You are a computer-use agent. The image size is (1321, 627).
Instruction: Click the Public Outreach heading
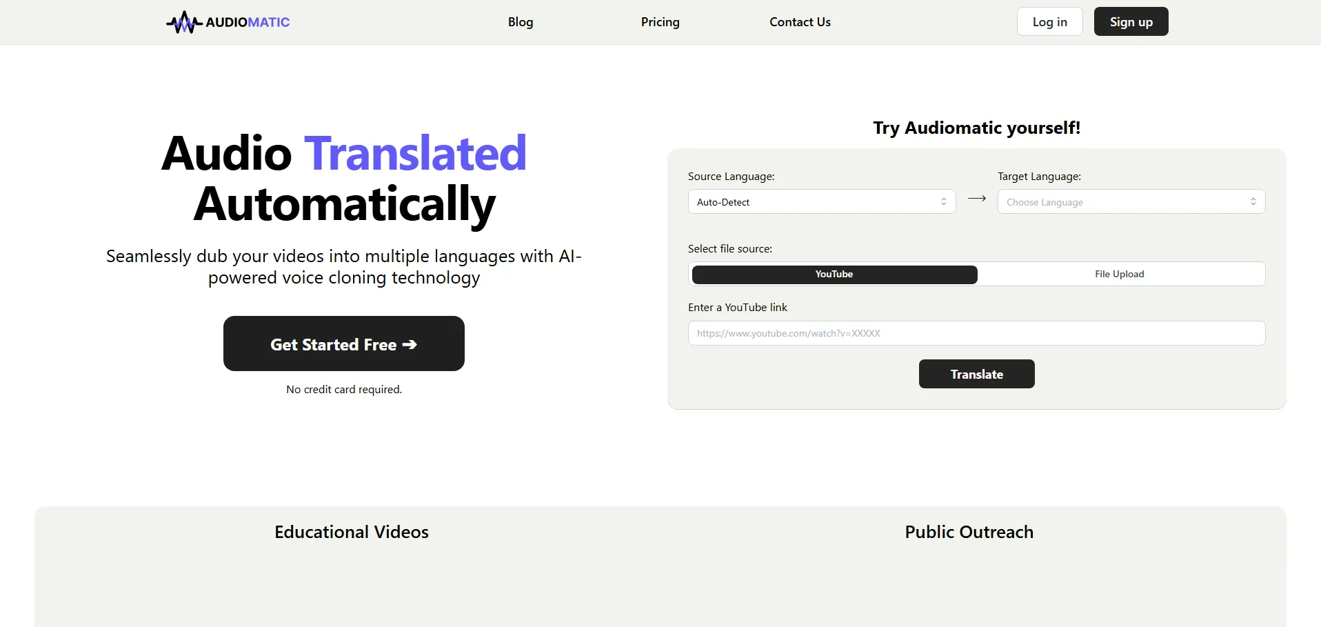969,532
